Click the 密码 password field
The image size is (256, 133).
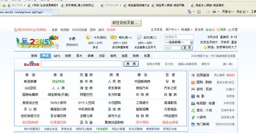[173, 48]
